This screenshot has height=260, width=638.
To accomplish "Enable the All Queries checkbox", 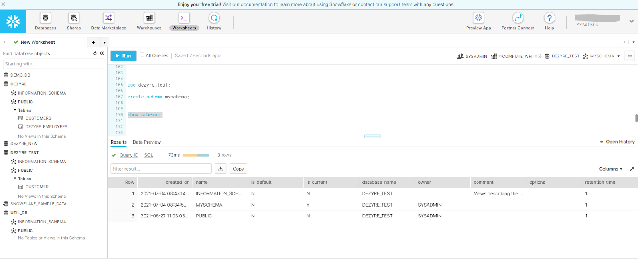I will coord(142,55).
